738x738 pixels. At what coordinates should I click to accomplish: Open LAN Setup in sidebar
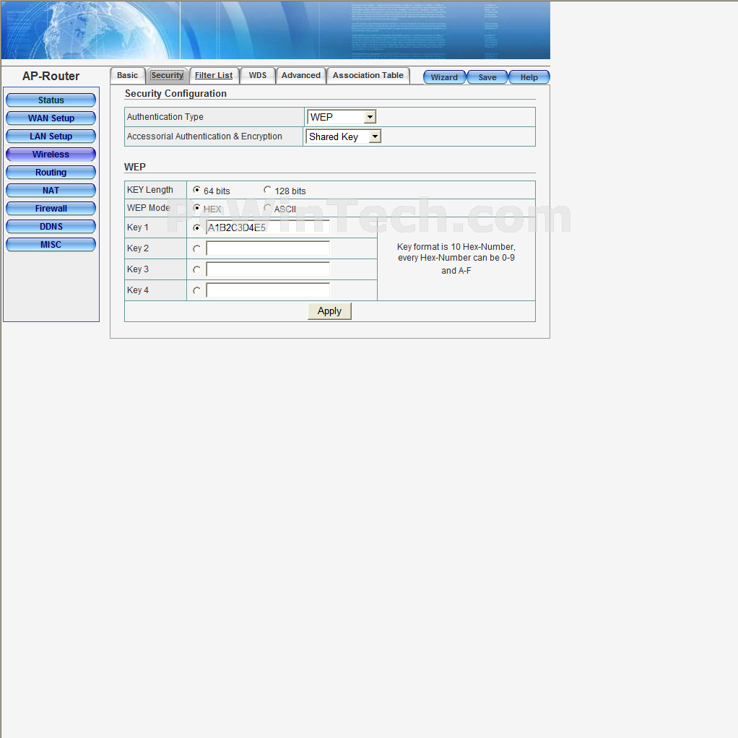pos(51,136)
